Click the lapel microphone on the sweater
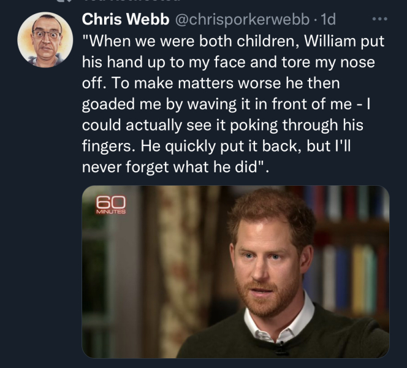 (281, 349)
